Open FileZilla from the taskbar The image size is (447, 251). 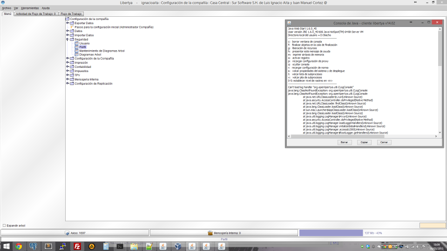coord(77,246)
